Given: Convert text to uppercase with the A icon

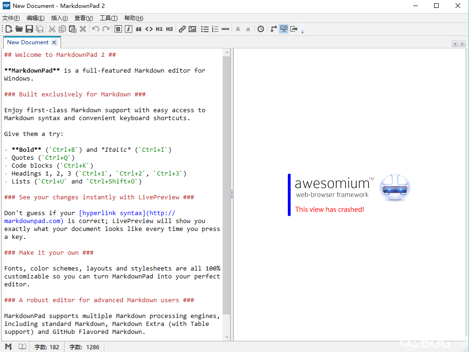Looking at the screenshot, I should coord(238,29).
